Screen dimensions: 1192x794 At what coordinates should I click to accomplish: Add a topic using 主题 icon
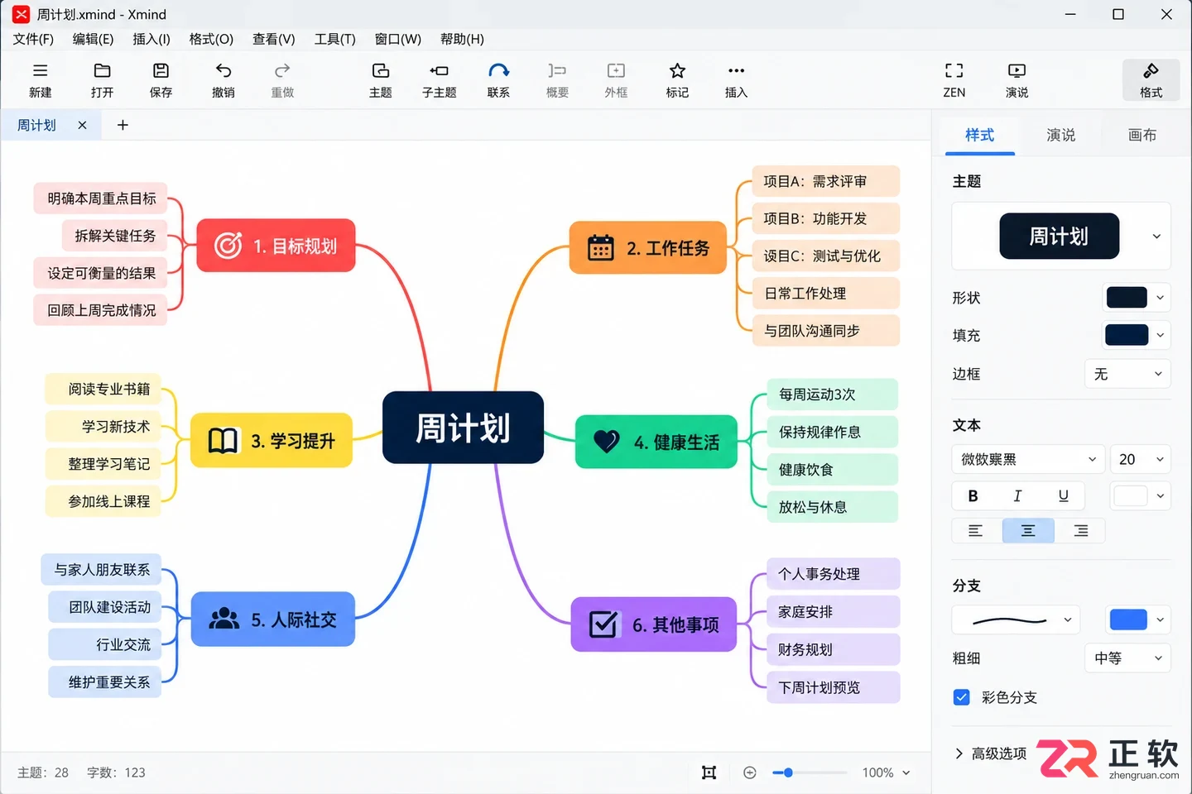click(x=381, y=71)
